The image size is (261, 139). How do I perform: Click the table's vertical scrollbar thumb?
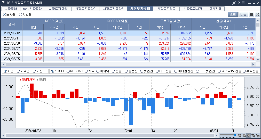(x=258, y=24)
